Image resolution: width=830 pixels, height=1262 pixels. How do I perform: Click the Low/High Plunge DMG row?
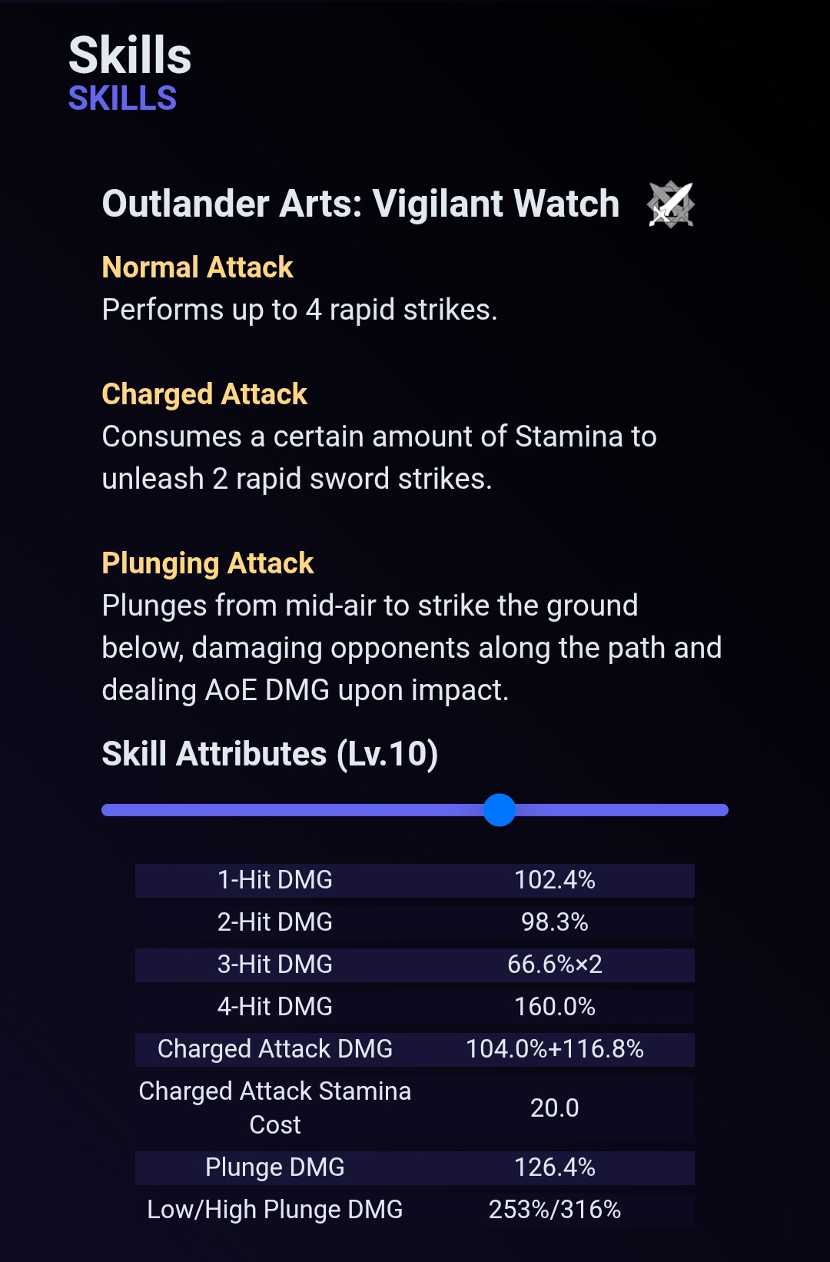click(415, 1210)
